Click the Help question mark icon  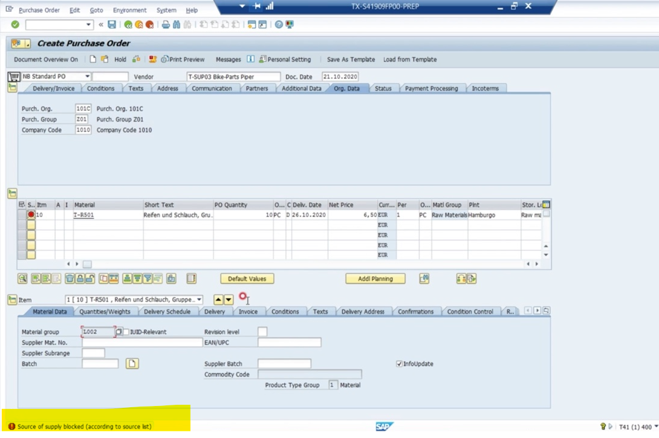(x=279, y=25)
